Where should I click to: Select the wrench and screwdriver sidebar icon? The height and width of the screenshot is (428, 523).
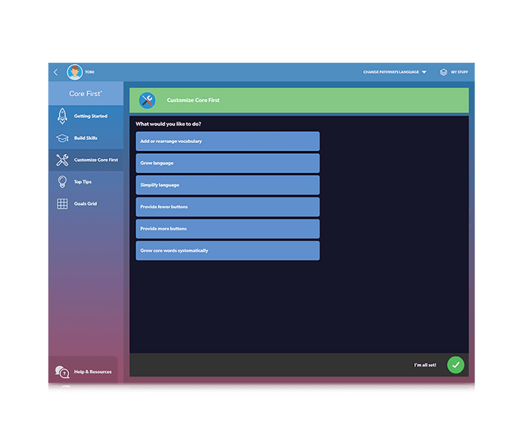[62, 160]
